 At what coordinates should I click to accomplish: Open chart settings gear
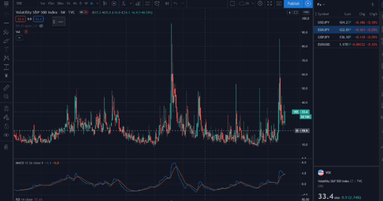(260, 3)
